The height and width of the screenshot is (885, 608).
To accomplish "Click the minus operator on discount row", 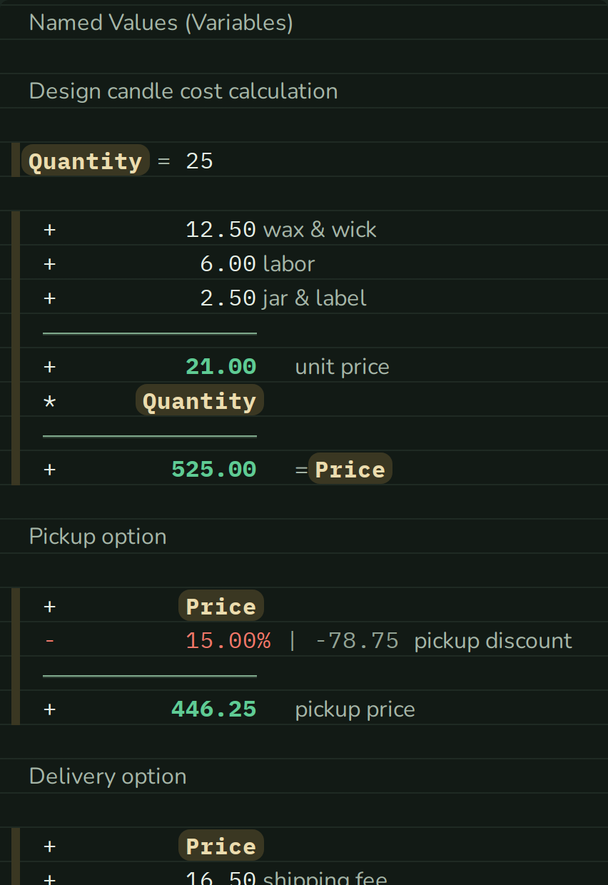I will (x=49, y=641).
